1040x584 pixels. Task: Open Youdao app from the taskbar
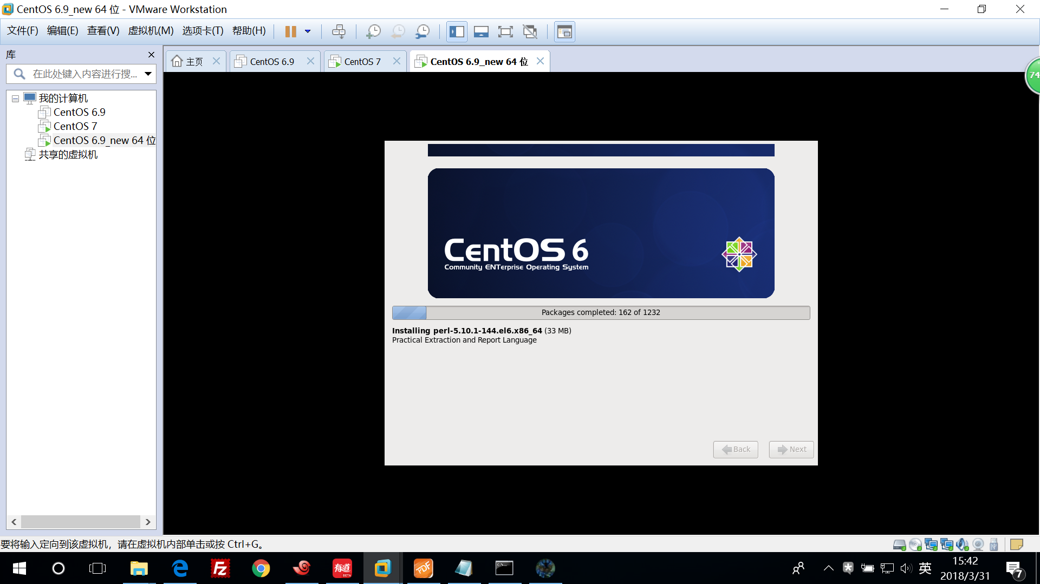(342, 568)
